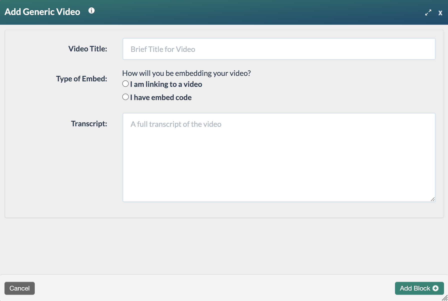Click the info icon beside Add Generic Video

click(91, 10)
